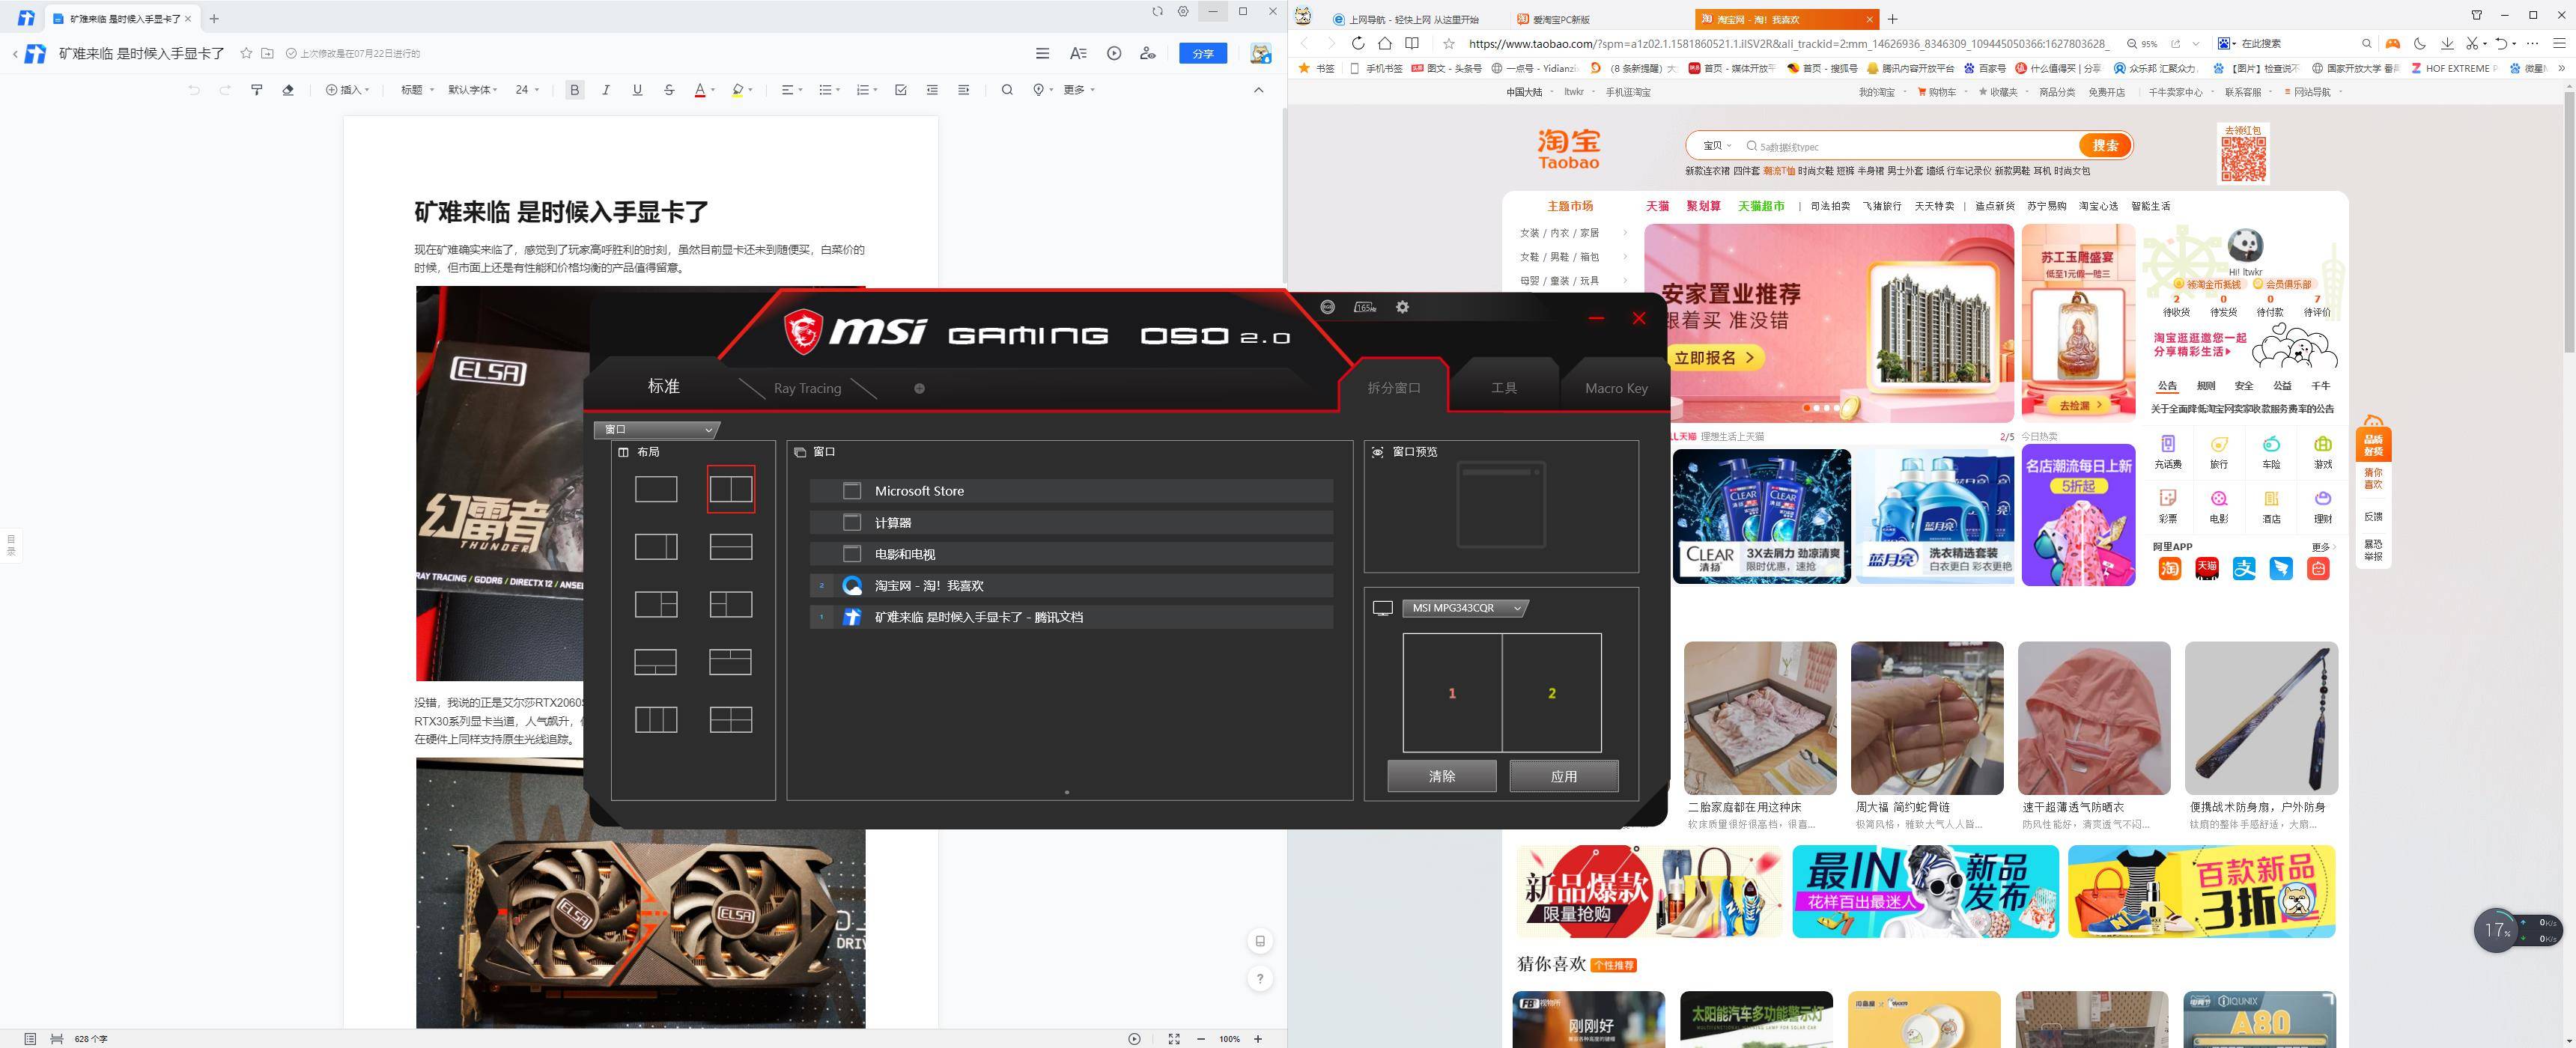This screenshot has height=1048, width=2576.
Task: Star the document as favorite in Tencent Docs
Action: (x=246, y=53)
